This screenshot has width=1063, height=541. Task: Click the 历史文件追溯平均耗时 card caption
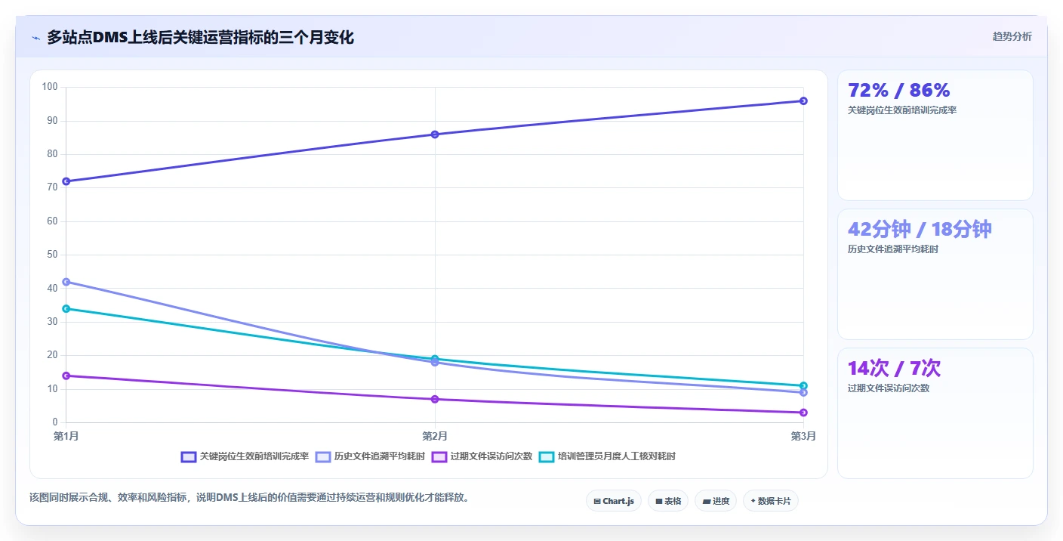pos(893,249)
